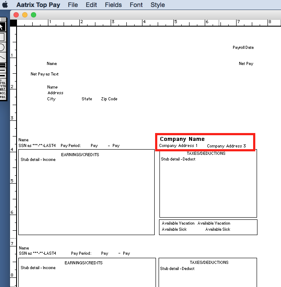Open the File menu
The image size is (281, 287).
[x=73, y=5]
